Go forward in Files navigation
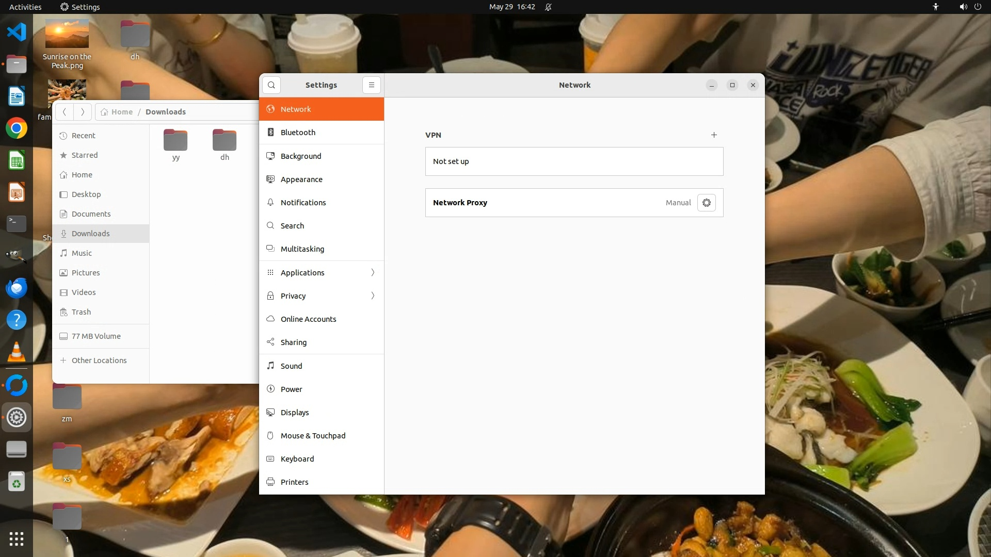 83,112
